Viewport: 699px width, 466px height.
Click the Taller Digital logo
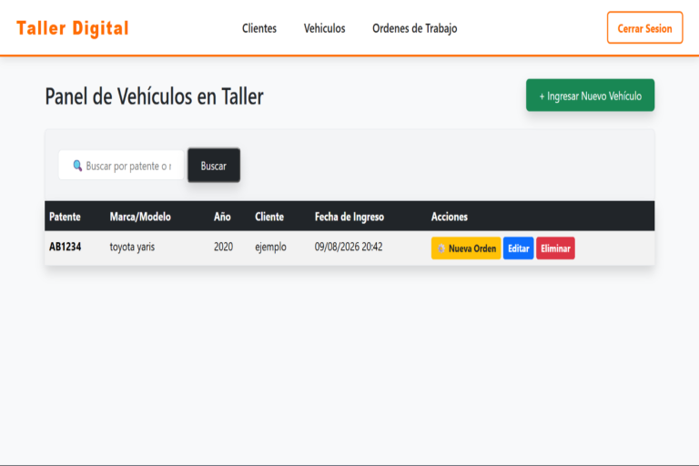point(73,28)
